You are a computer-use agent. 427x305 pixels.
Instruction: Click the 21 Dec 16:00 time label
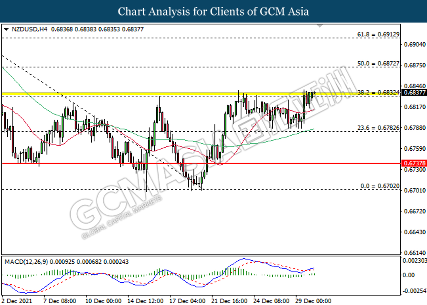229,301
